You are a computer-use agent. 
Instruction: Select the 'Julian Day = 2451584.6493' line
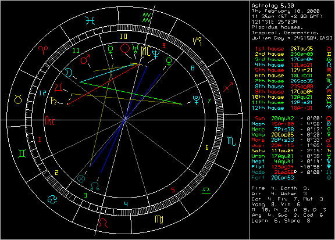292,38
